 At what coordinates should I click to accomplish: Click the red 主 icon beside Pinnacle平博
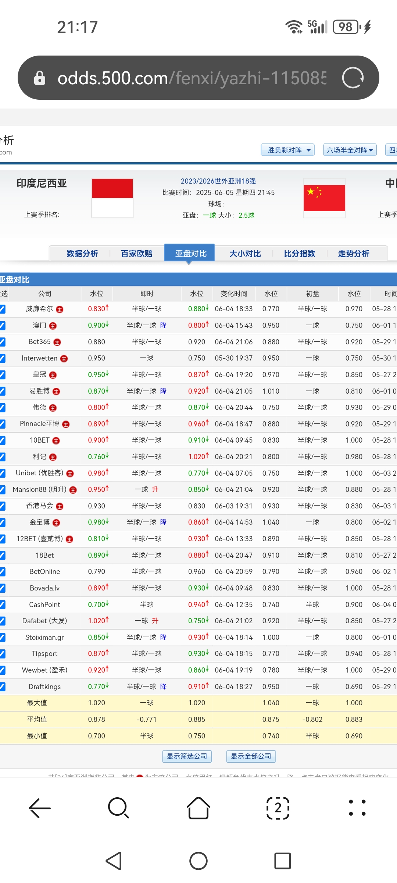tap(66, 425)
